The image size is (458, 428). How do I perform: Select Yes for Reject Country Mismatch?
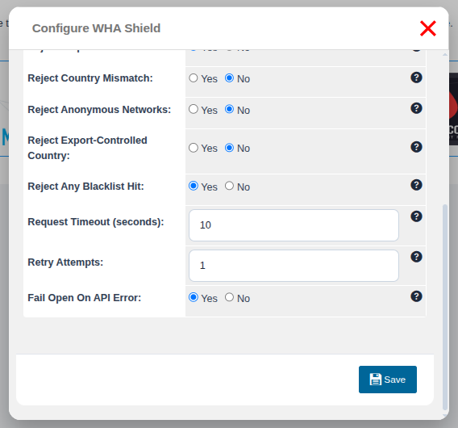click(194, 78)
